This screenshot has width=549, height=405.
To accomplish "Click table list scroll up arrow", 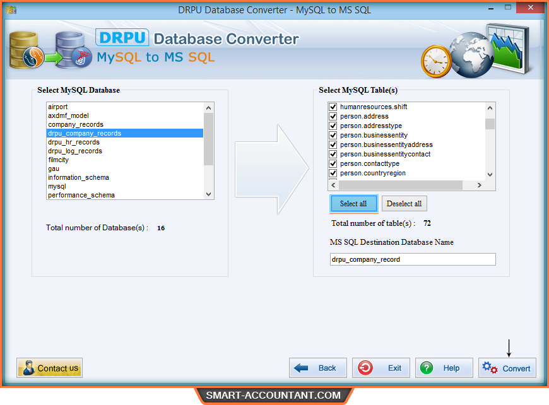I will pos(490,108).
